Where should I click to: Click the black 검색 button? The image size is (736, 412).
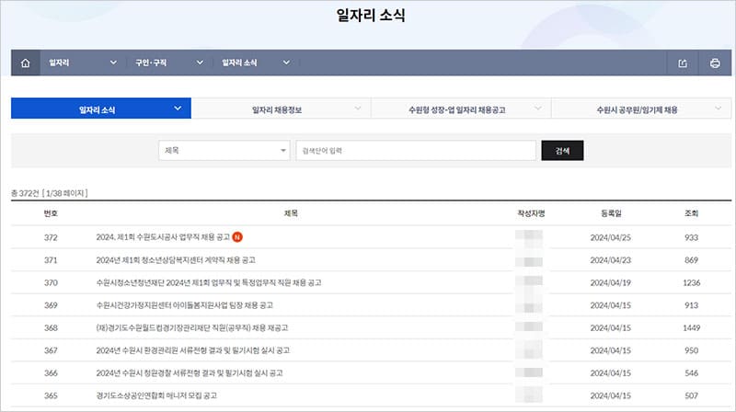[x=562, y=151]
